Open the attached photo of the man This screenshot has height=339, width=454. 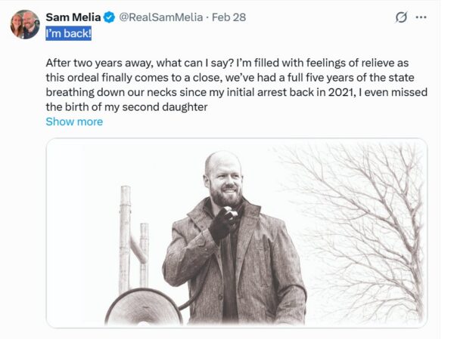click(236, 233)
